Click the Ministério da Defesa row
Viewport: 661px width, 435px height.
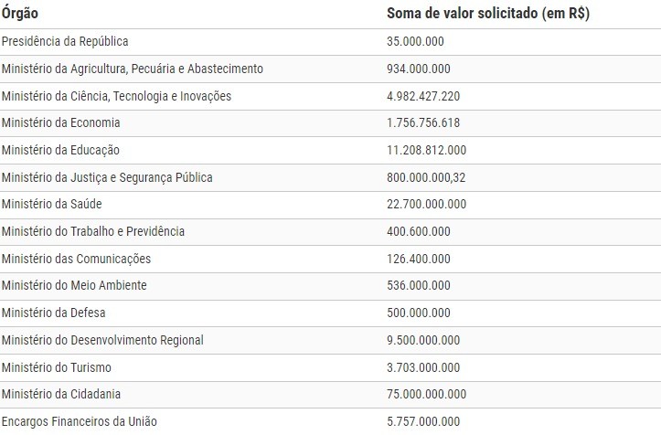click(331, 313)
